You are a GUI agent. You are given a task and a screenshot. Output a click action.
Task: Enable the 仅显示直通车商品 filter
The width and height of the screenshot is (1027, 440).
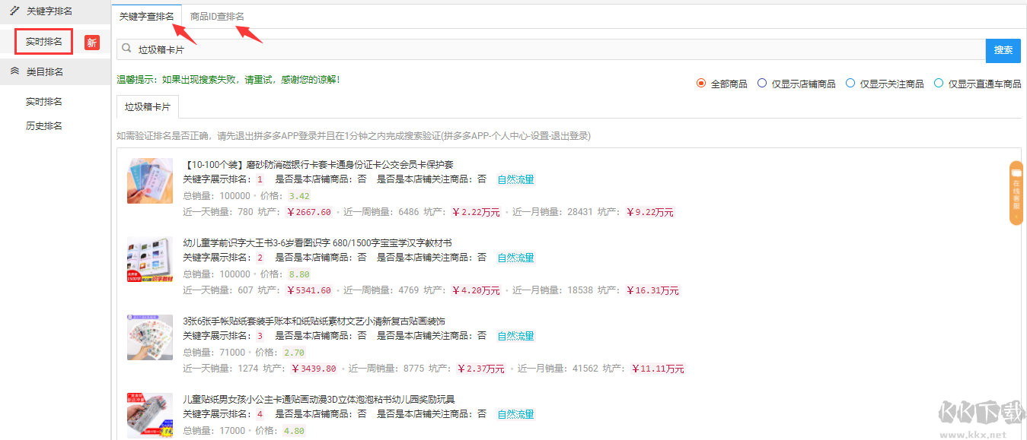[x=939, y=84]
